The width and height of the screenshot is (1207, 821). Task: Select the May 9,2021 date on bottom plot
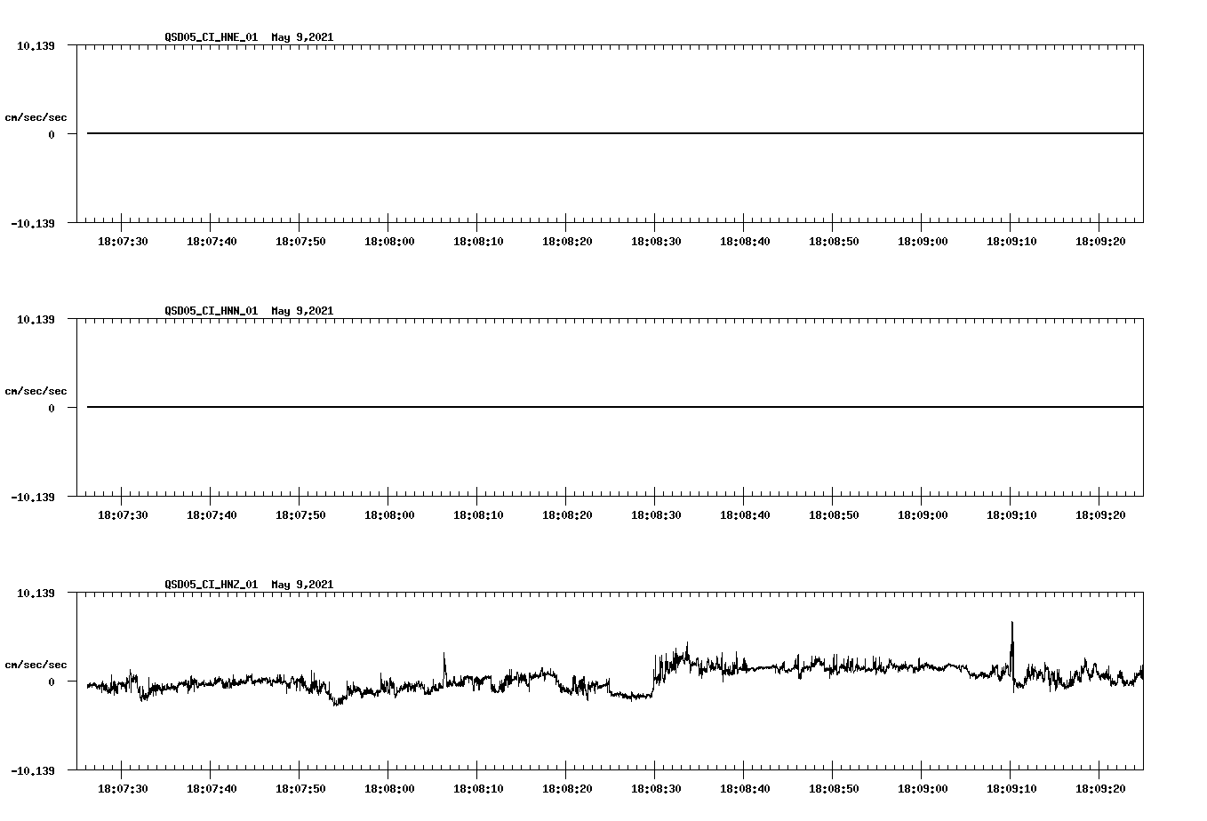(x=302, y=585)
